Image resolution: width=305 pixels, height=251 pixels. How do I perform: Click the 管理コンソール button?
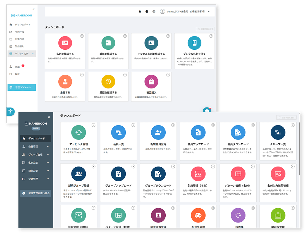tap(22, 87)
